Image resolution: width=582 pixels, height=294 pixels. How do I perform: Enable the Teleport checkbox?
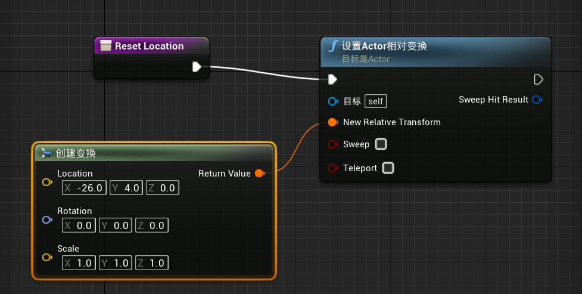(388, 168)
